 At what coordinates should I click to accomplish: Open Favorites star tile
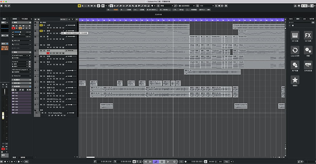coord(295,80)
